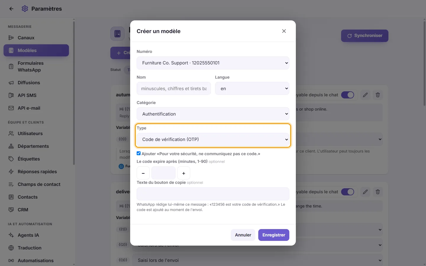The height and width of the screenshot is (266, 426).
Task: Click the pencil icon on the autumn template
Action: [x=365, y=95]
